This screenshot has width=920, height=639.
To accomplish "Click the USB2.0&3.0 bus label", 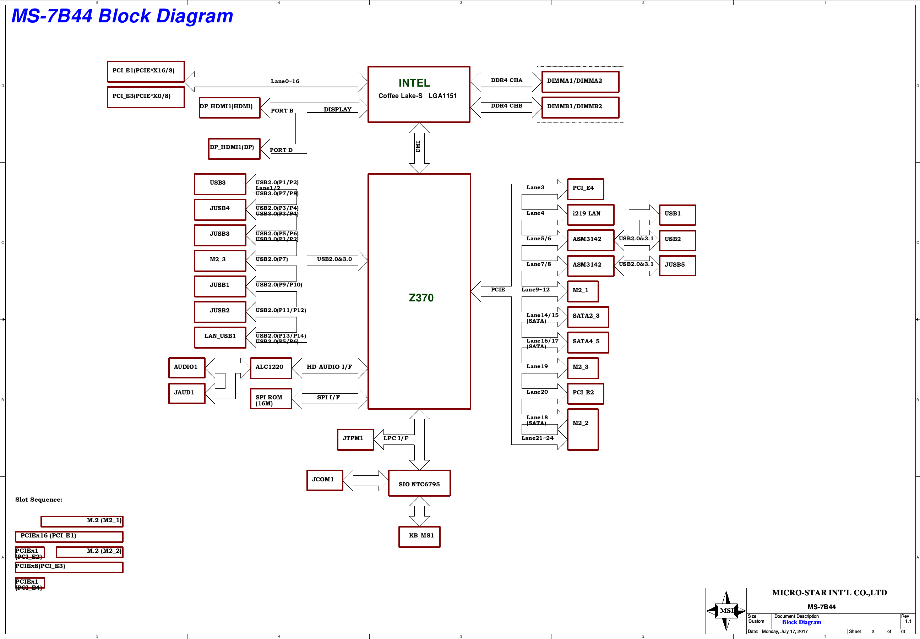I will [x=334, y=259].
